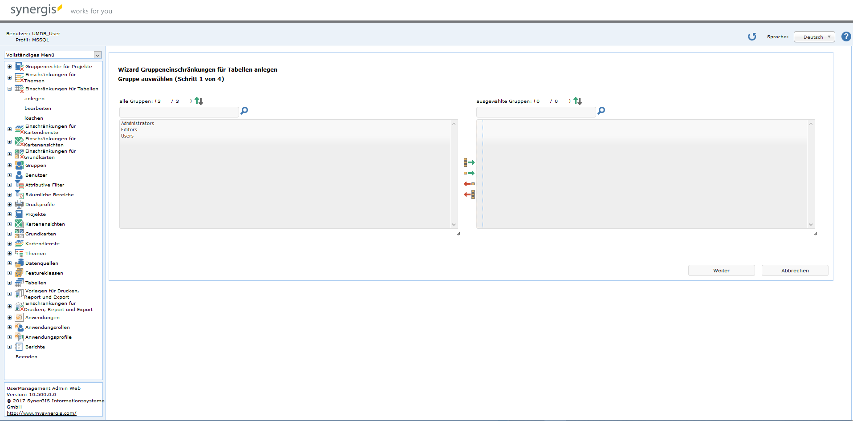Open the Deutsch language dropdown
853x421 pixels.
(x=814, y=36)
